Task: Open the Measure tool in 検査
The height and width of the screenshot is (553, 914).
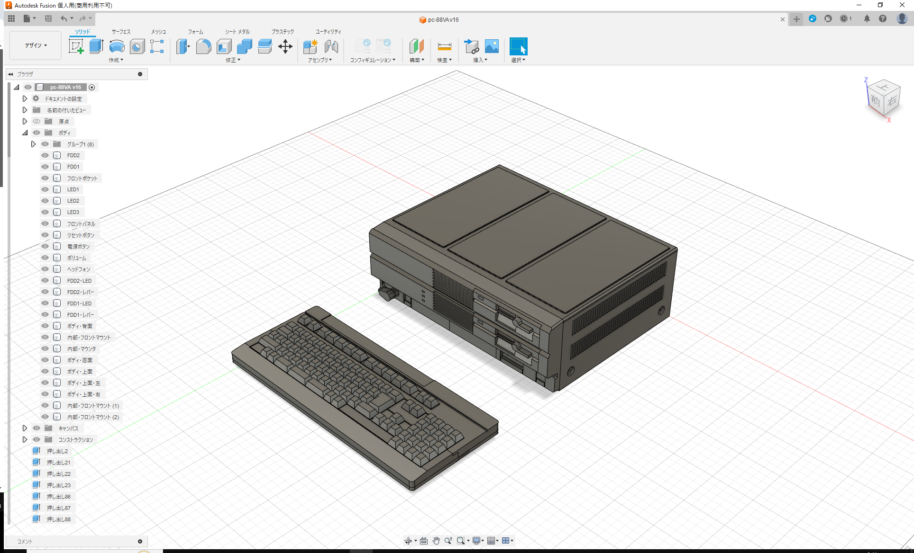Action: click(x=444, y=46)
